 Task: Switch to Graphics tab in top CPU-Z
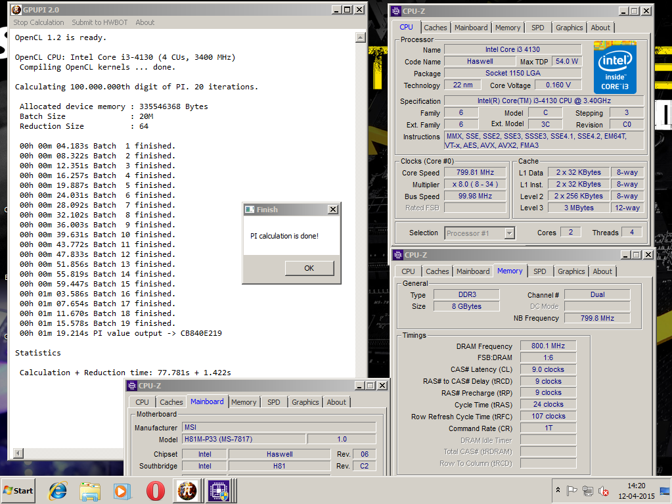(569, 28)
